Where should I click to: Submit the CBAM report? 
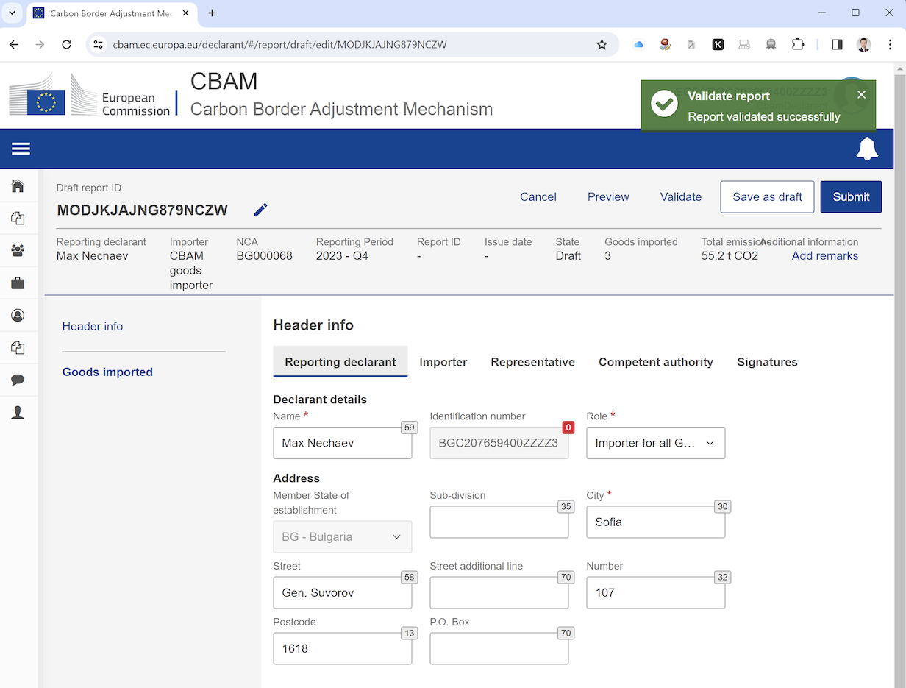(x=851, y=196)
